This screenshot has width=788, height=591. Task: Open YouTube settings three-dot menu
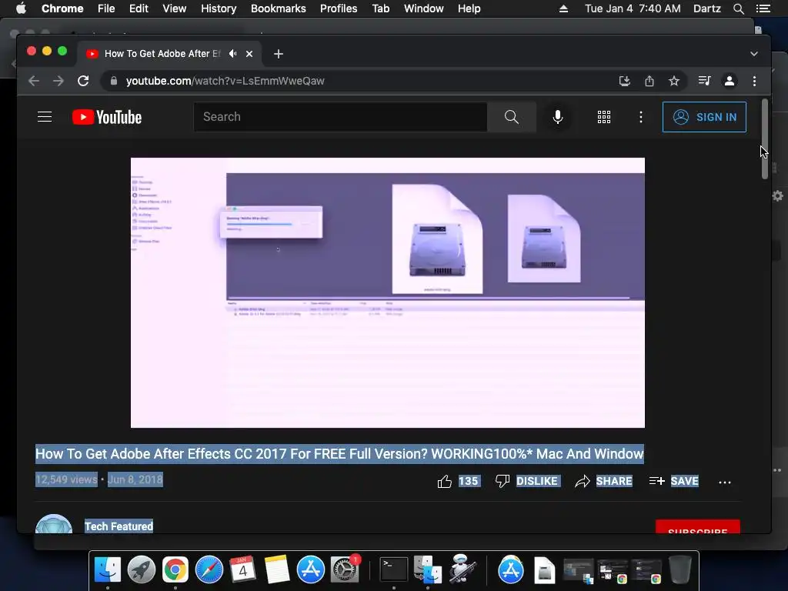pos(641,117)
